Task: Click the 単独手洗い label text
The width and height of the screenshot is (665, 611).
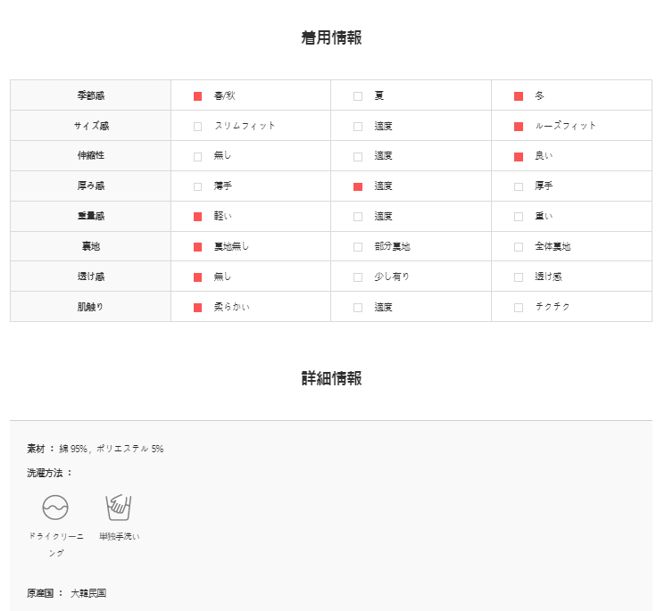Action: [x=120, y=536]
